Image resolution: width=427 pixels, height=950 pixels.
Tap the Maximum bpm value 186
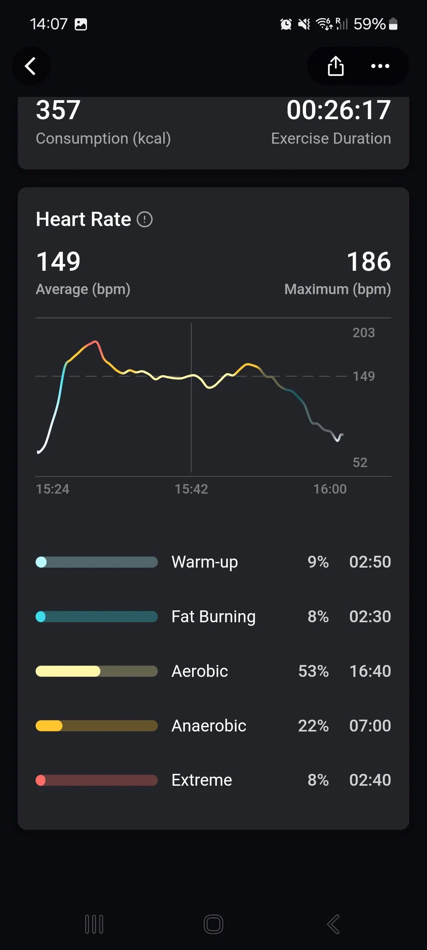[x=368, y=262]
